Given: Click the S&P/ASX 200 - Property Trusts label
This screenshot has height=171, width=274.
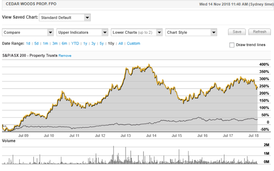Looking at the screenshot, I should [30, 56].
